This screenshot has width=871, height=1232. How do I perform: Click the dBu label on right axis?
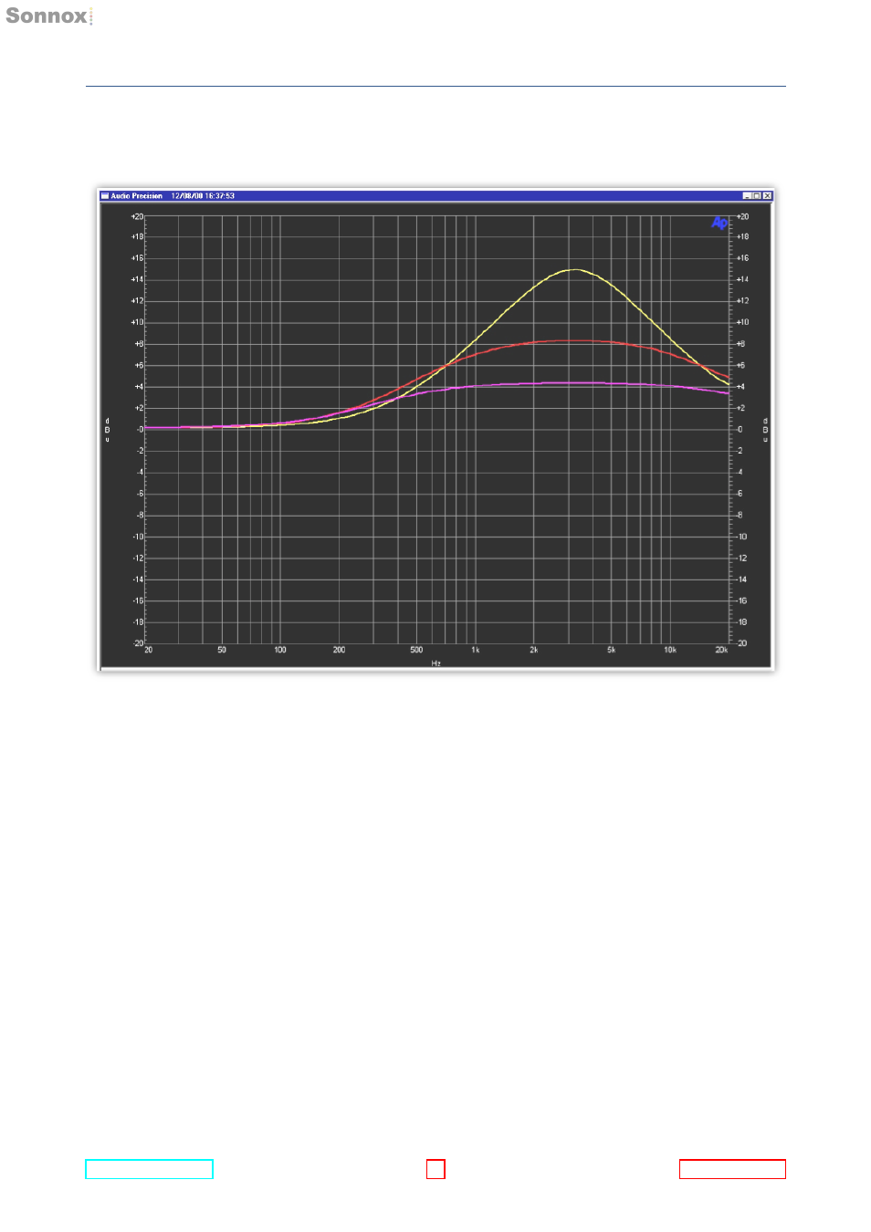point(765,430)
